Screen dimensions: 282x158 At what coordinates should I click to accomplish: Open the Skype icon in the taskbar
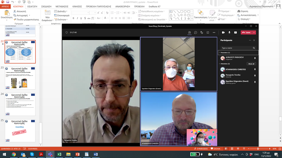(32, 154)
